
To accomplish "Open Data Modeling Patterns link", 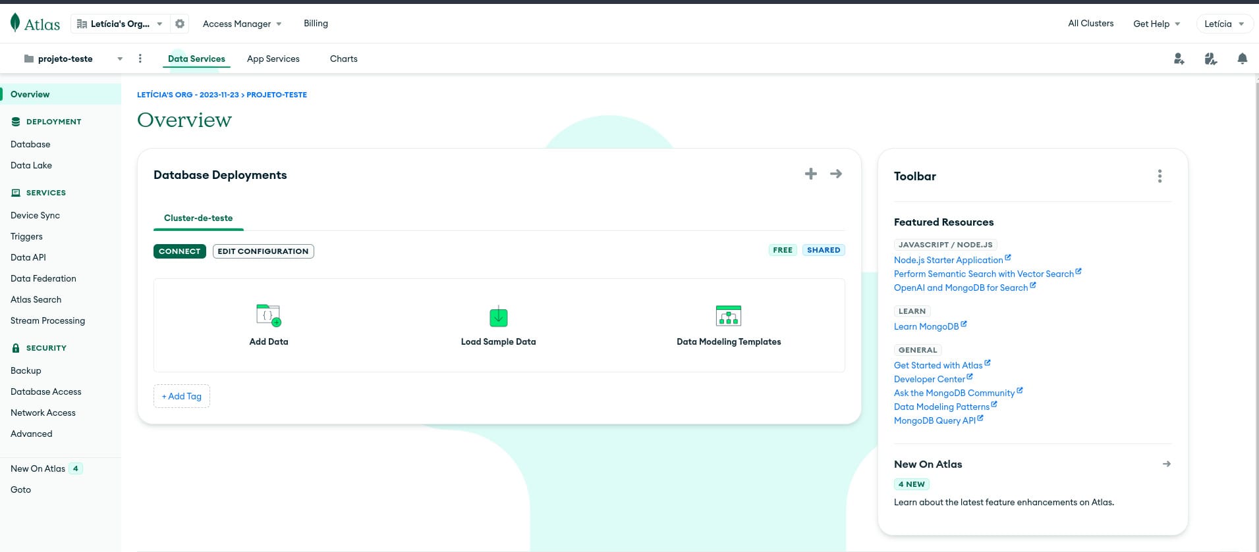I will click(945, 407).
